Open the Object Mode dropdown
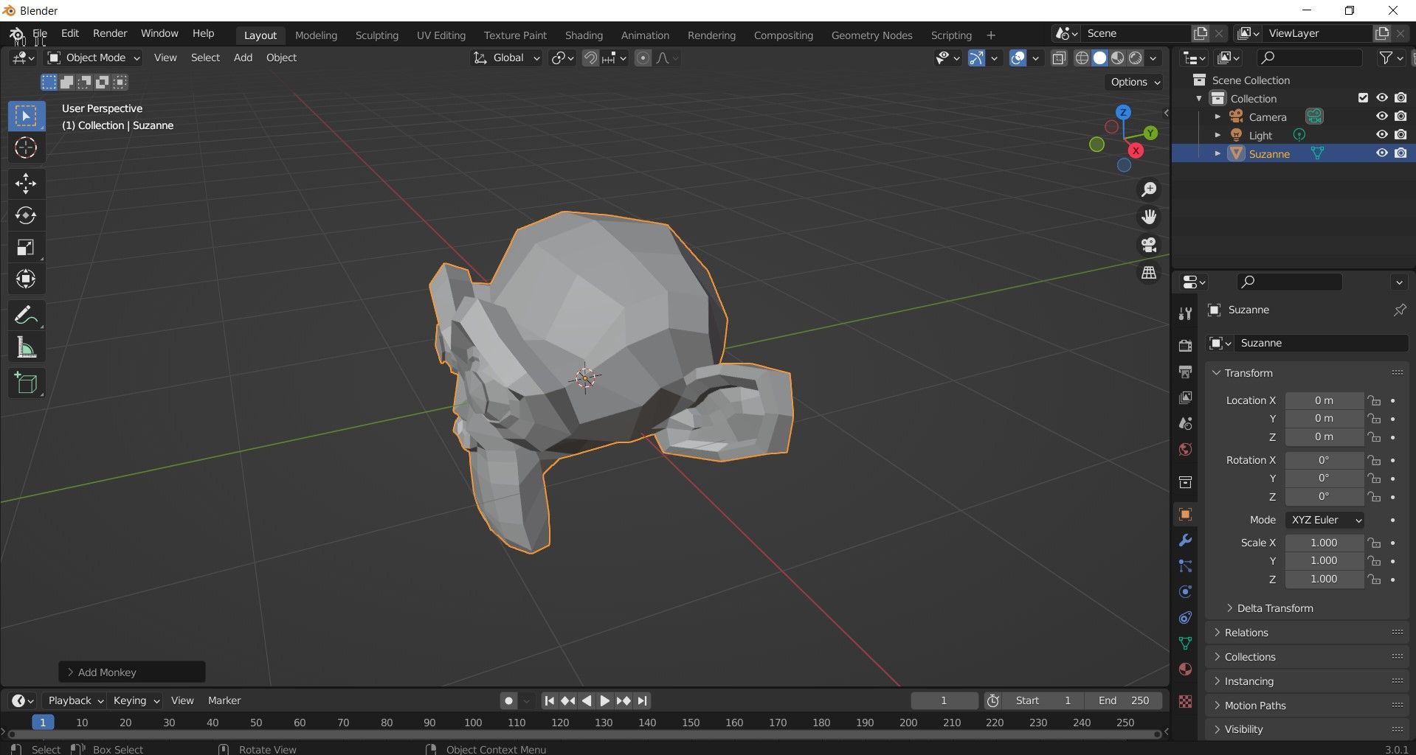Screen dimensions: 1416x755 (x=93, y=58)
